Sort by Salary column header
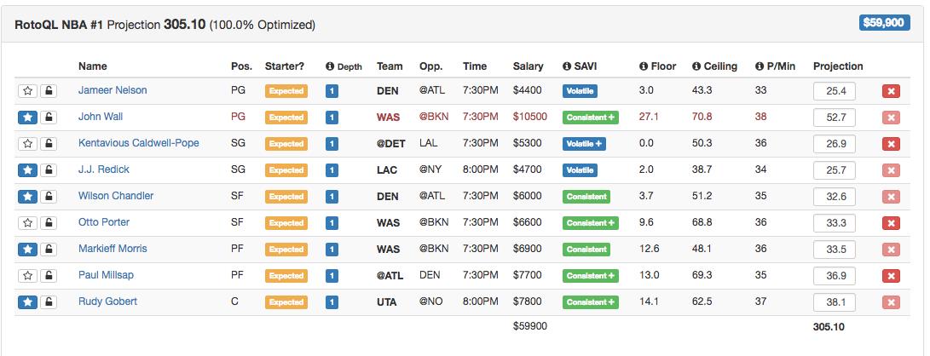 [x=528, y=66]
